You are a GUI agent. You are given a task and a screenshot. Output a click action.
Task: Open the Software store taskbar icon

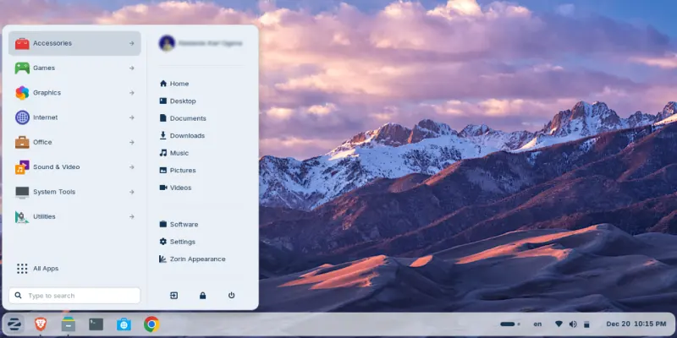(124, 324)
